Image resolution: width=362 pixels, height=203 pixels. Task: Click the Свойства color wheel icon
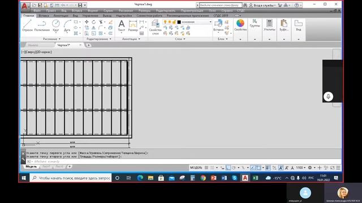[240, 24]
